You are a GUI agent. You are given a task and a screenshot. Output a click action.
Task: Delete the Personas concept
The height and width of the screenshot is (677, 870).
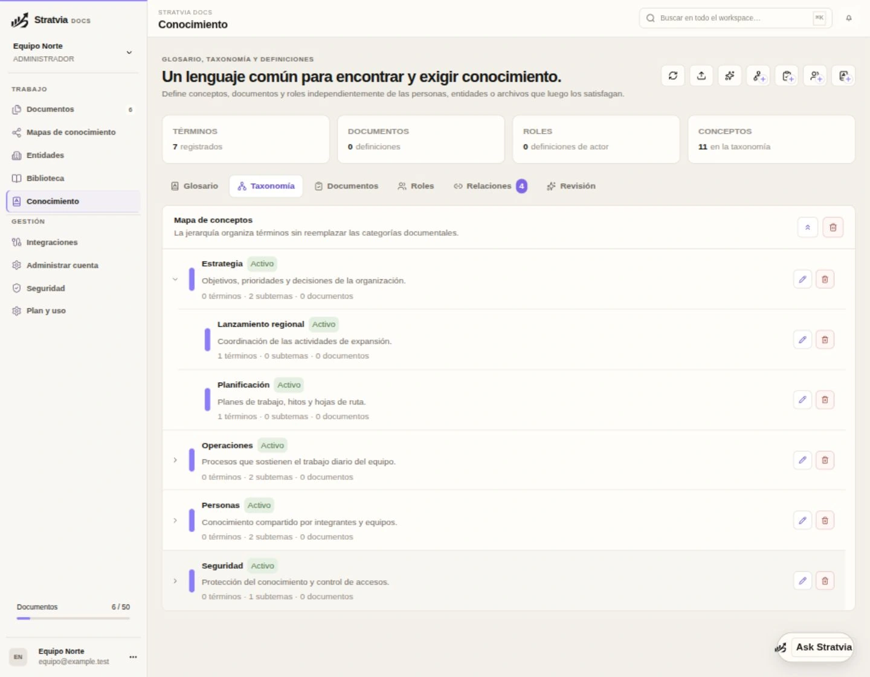pos(825,520)
